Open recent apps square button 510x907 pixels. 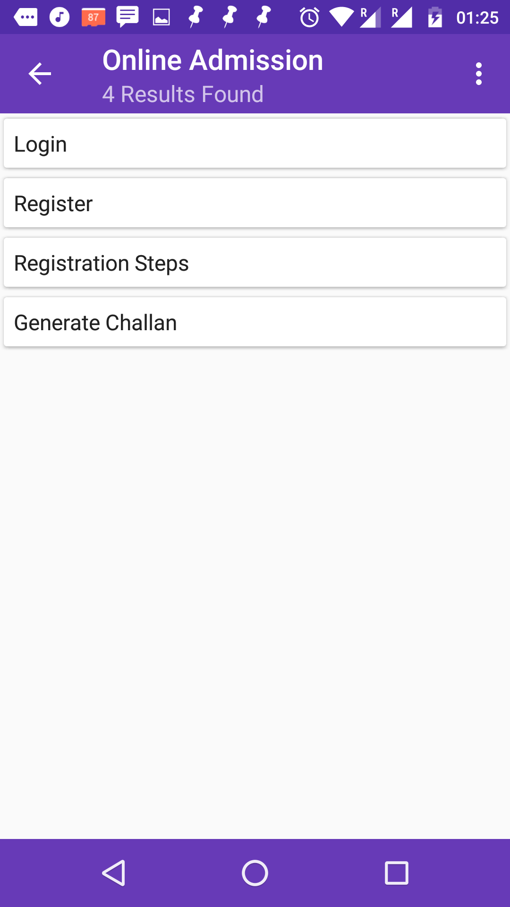point(397,873)
